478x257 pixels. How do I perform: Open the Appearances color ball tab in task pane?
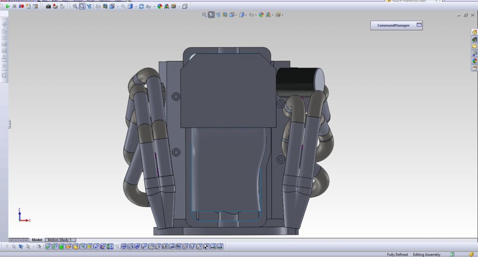click(474, 60)
